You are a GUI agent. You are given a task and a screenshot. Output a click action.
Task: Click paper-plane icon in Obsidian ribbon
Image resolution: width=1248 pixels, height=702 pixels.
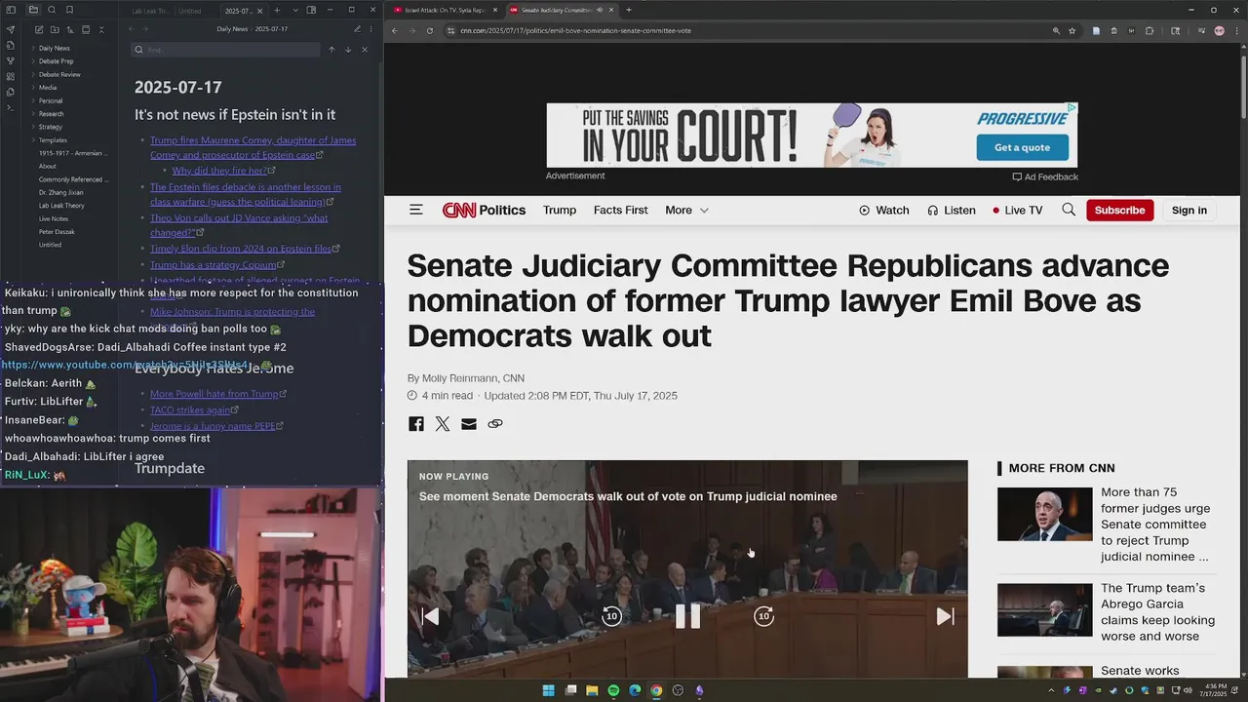11,29
